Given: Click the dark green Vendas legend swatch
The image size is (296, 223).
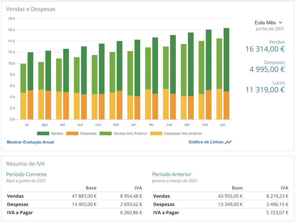Looking at the screenshot, I should (x=43, y=133).
